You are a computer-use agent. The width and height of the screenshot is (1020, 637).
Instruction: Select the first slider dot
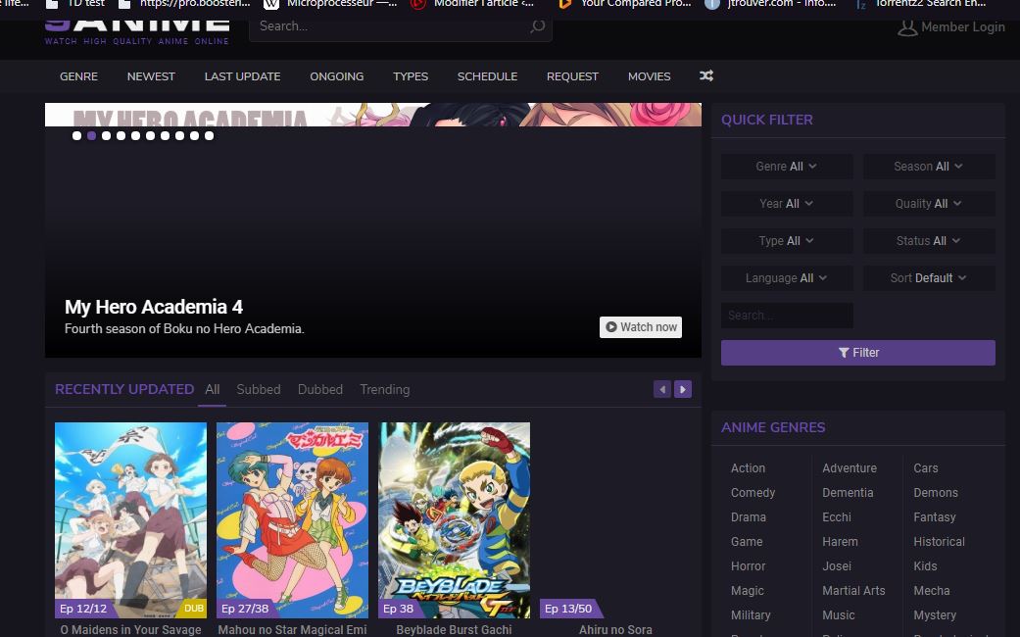[x=76, y=136]
